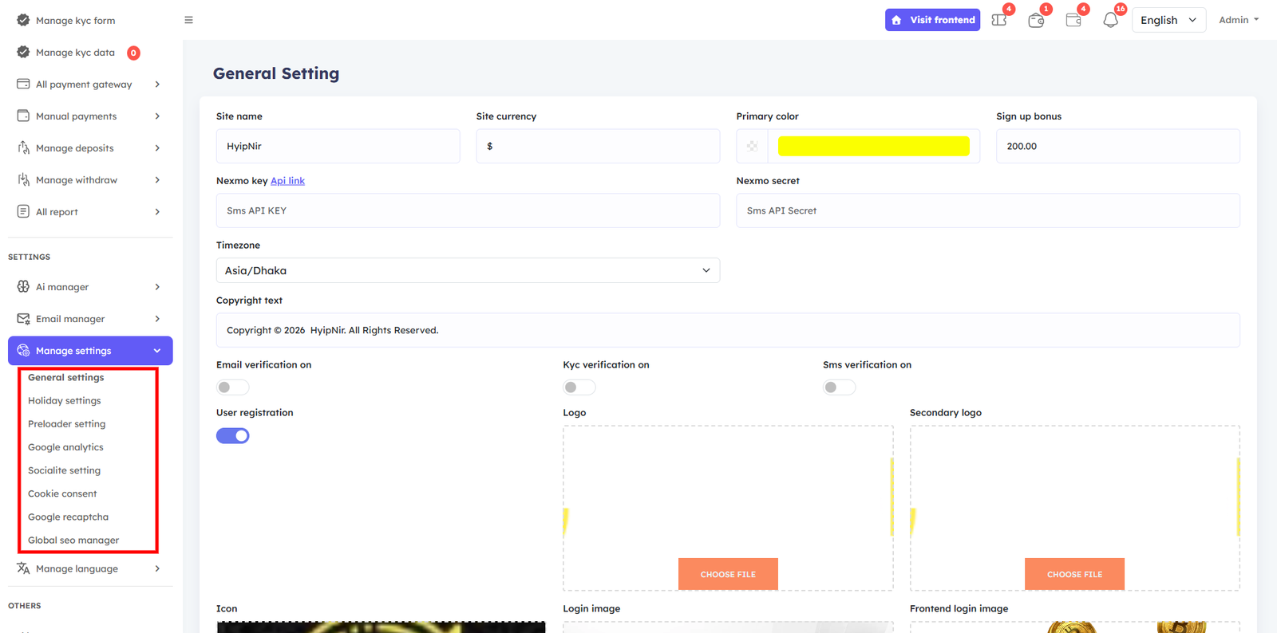Select Google recaptcha submenu item
The height and width of the screenshot is (633, 1277).
click(68, 517)
